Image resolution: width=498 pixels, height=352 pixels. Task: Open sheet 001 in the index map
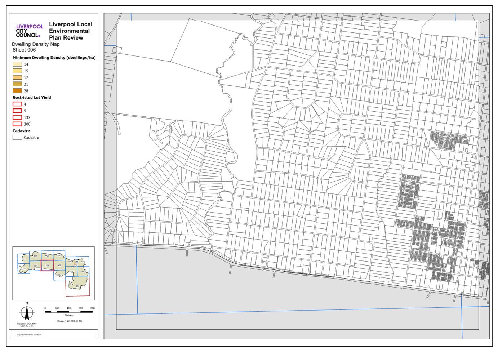click(x=23, y=259)
